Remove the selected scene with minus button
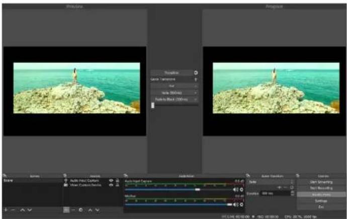The height and width of the screenshot is (219, 347). pos(13,210)
